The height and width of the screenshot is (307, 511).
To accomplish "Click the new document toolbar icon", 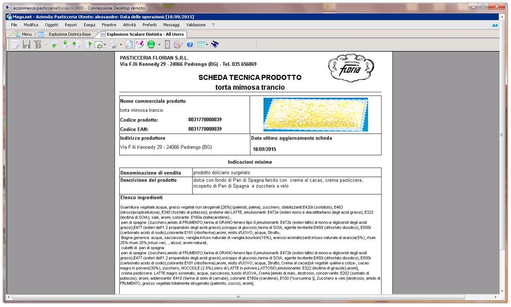I will click(15, 44).
